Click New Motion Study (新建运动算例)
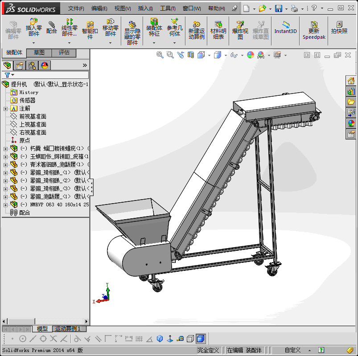The image size is (358, 356). click(196, 30)
